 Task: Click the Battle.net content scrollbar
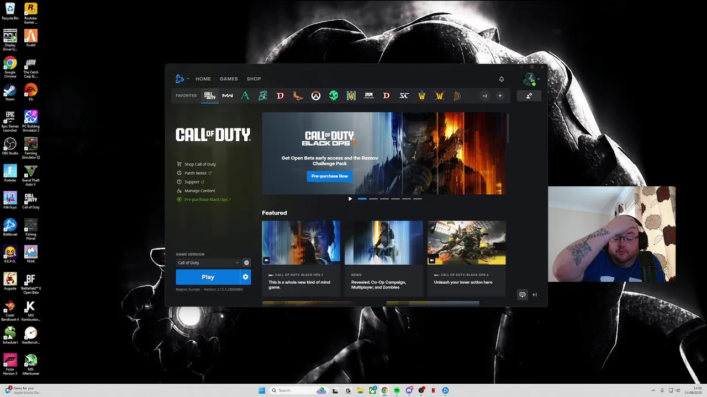507,128
